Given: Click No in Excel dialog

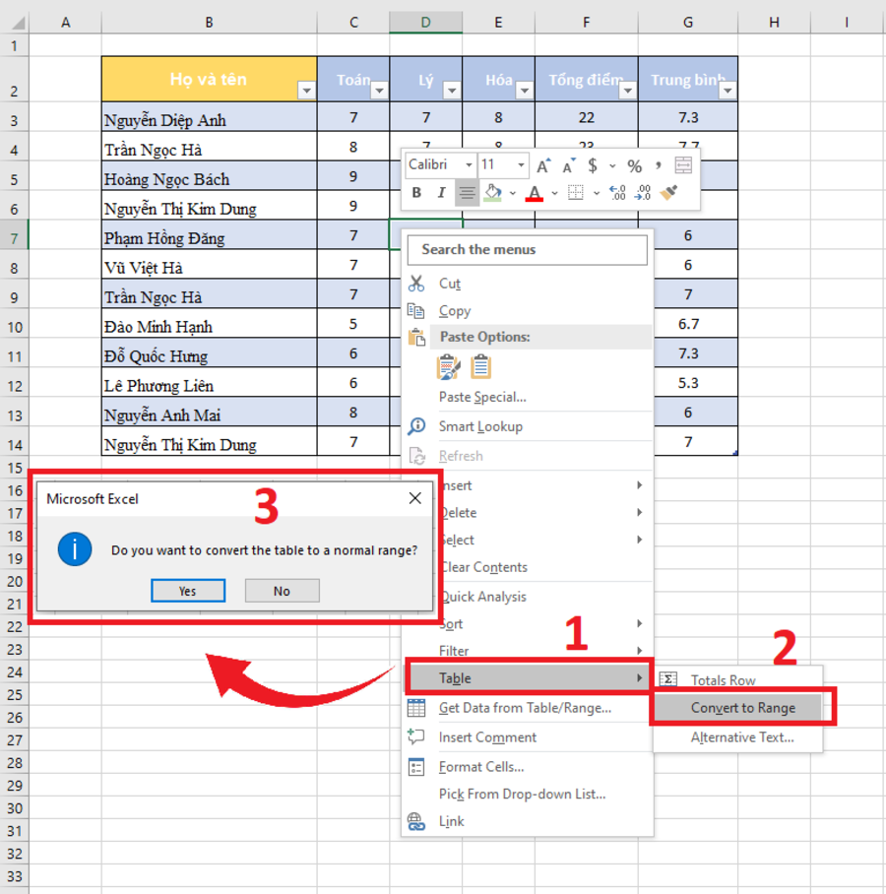Looking at the screenshot, I should pos(282,591).
